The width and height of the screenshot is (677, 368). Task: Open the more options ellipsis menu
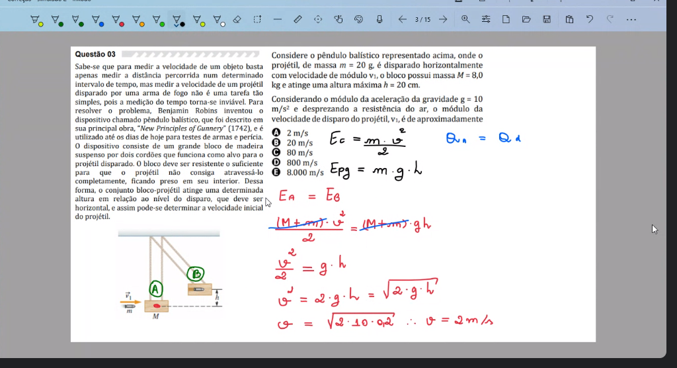631,19
